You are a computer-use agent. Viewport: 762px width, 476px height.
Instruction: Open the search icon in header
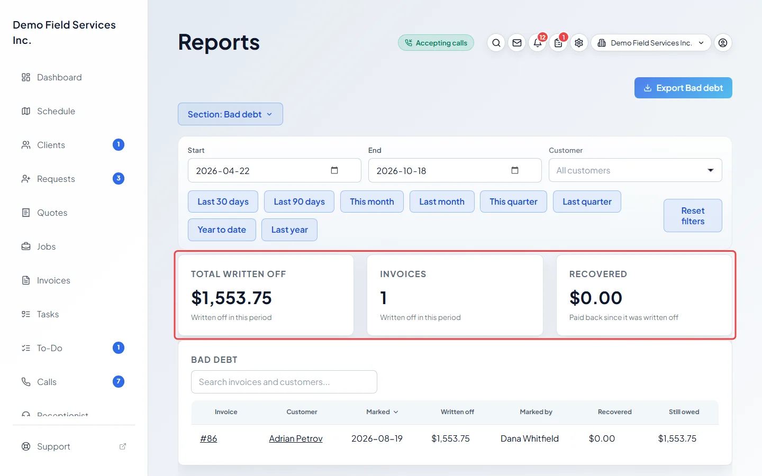pos(496,43)
